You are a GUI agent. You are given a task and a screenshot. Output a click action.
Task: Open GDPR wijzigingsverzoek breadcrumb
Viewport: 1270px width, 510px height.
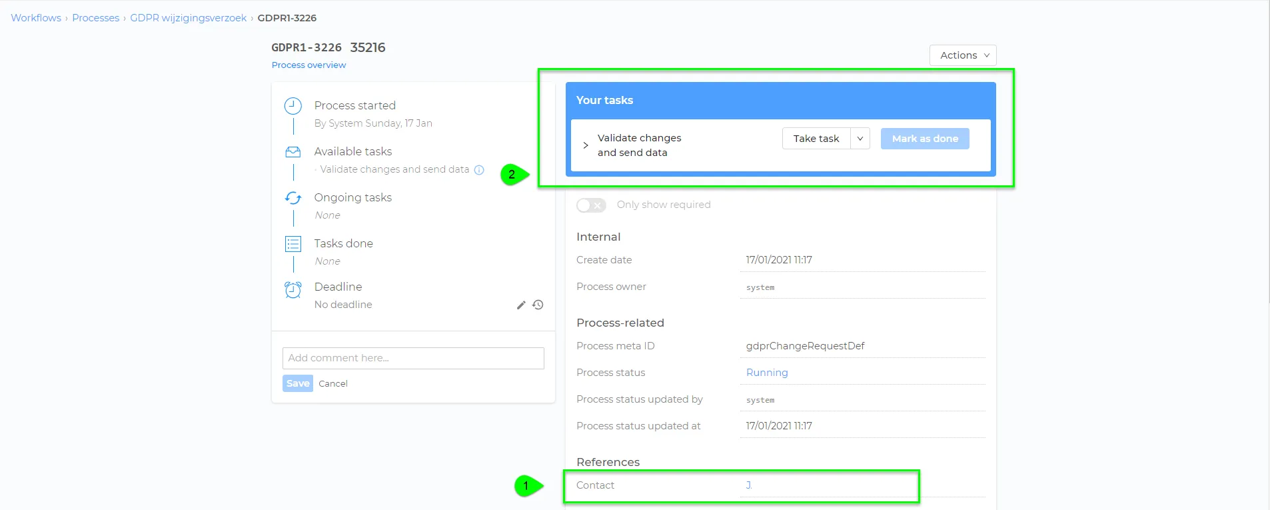[189, 18]
